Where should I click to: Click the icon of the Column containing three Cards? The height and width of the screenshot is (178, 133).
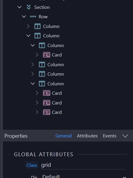pos(42,84)
